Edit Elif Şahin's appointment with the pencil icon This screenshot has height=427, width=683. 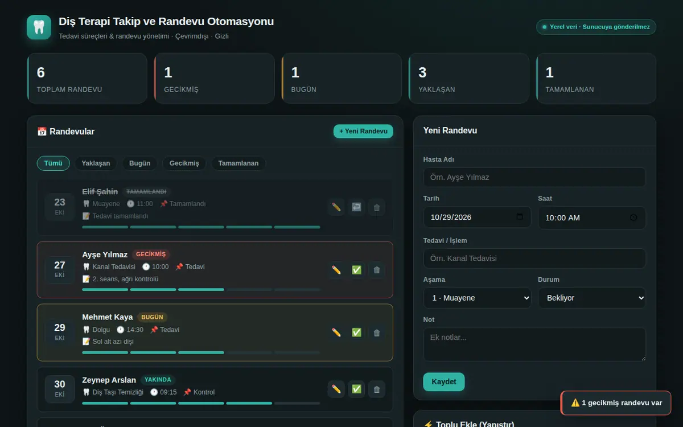coord(336,207)
